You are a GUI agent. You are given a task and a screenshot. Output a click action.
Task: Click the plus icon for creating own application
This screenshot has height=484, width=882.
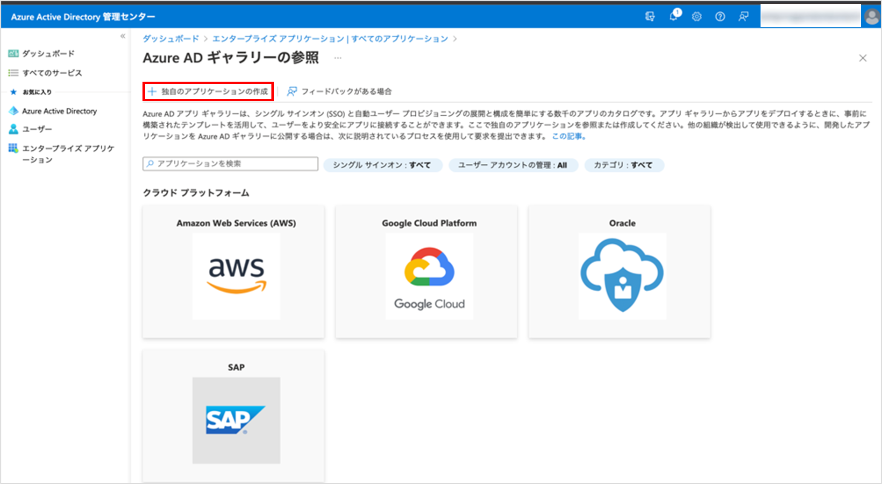click(x=152, y=91)
